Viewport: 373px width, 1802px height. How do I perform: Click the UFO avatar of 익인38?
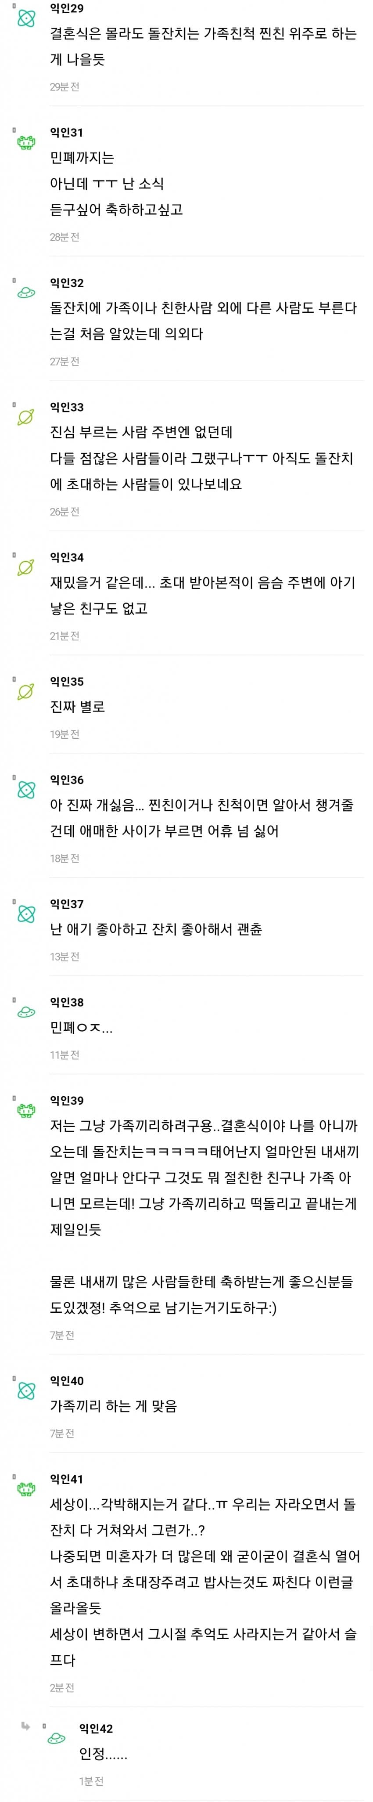(26, 1012)
